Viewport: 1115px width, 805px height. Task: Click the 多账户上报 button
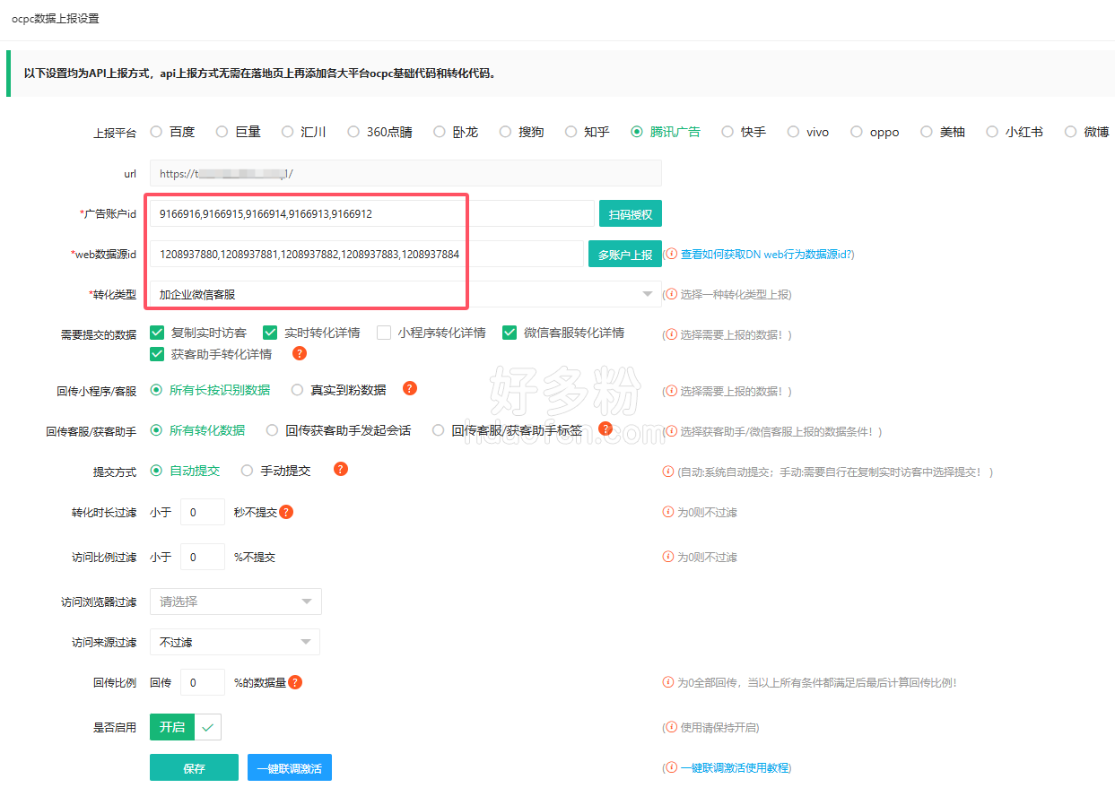point(625,254)
